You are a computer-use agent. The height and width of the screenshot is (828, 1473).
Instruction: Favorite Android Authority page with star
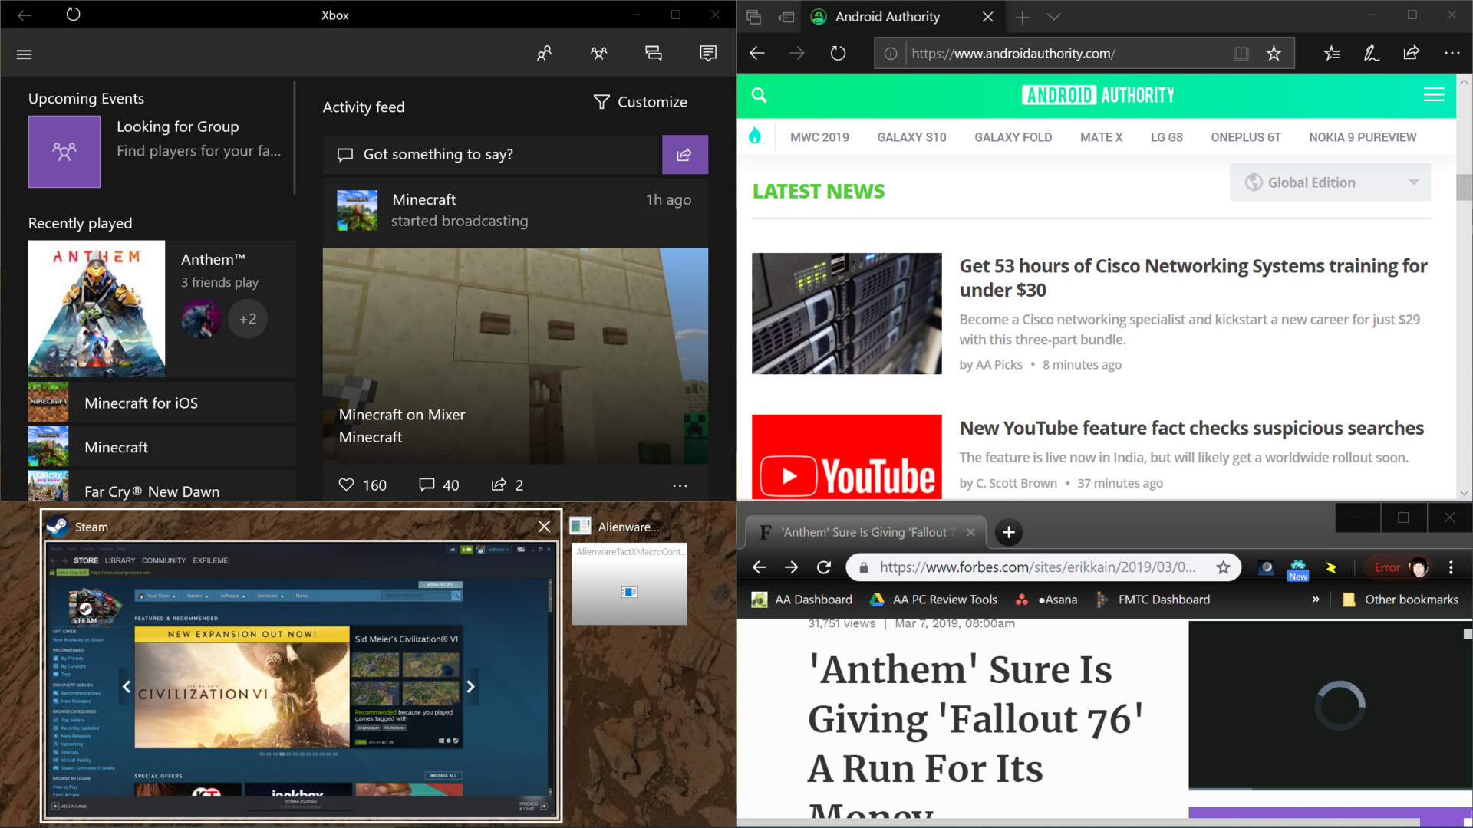click(x=1274, y=54)
